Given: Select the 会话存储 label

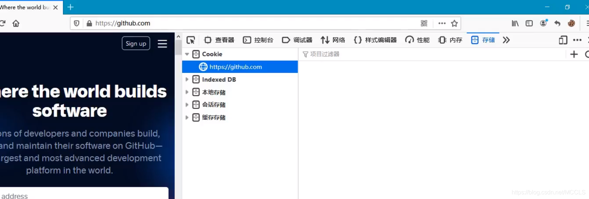Looking at the screenshot, I should (214, 105).
